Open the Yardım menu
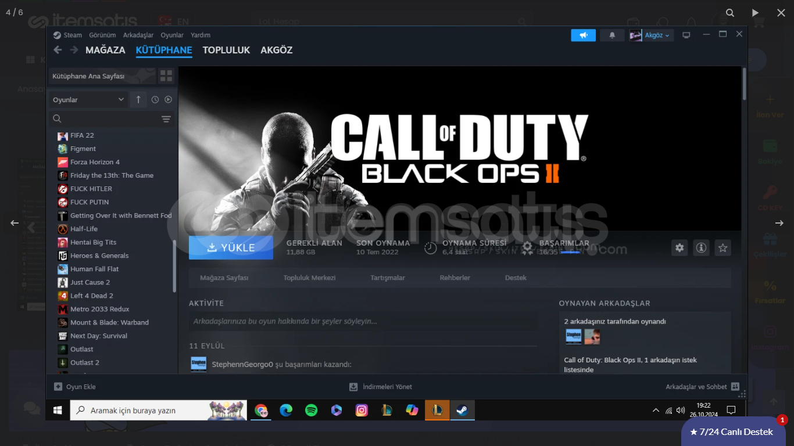 (x=201, y=35)
